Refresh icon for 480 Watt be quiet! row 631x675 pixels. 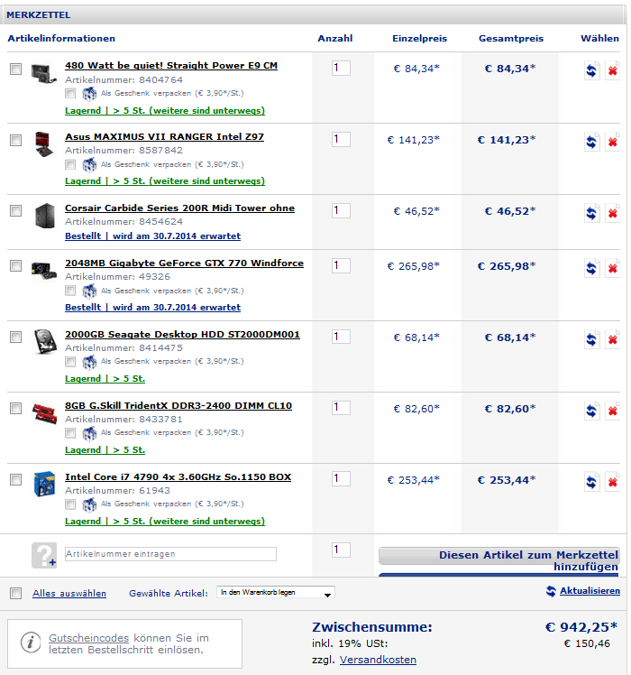(591, 70)
